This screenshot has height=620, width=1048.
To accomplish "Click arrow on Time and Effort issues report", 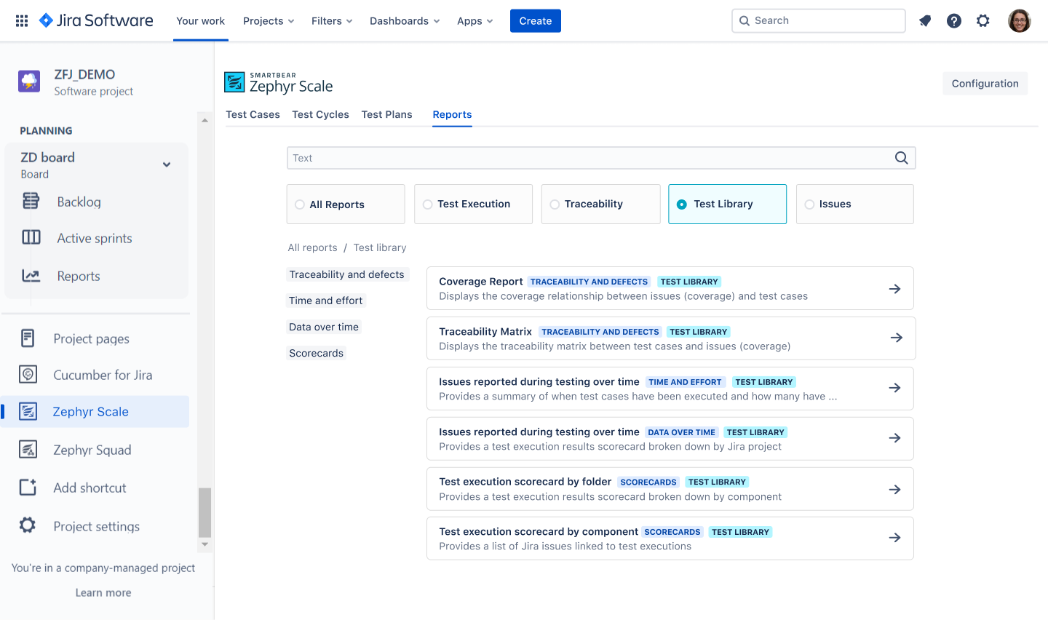I will [895, 388].
